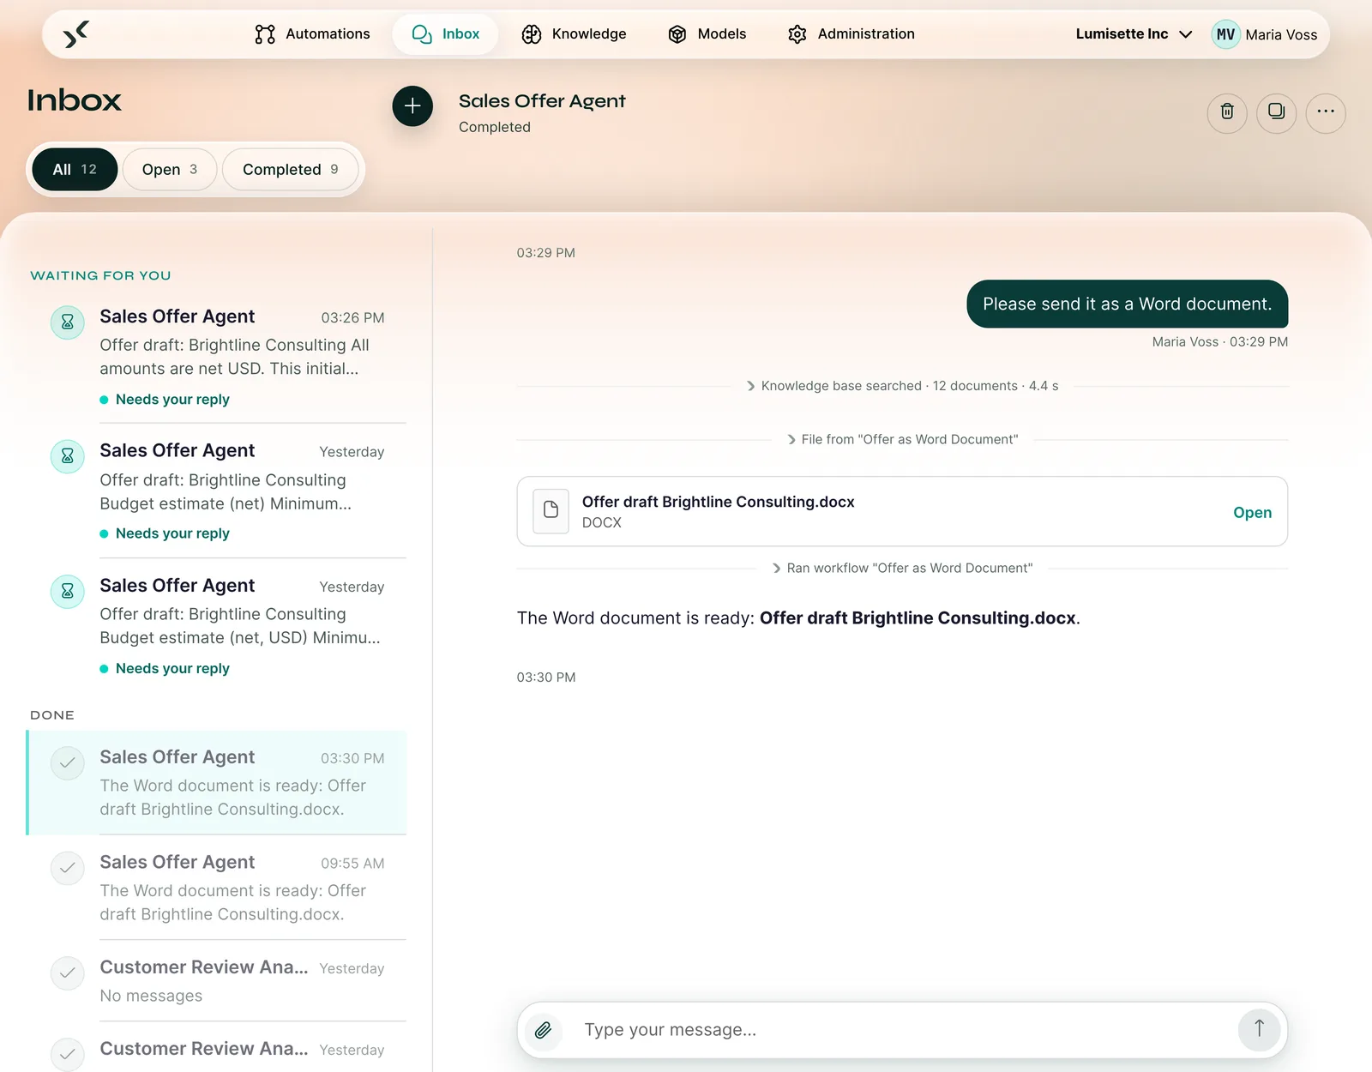This screenshot has height=1072, width=1372.
Task: Open conversation 'Budget estimate (net, USD) Minimu...'
Action: coord(217,625)
